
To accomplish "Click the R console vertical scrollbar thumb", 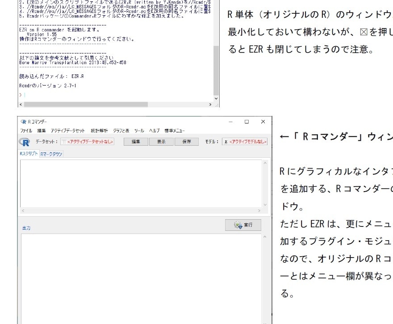I will tap(216, 70).
